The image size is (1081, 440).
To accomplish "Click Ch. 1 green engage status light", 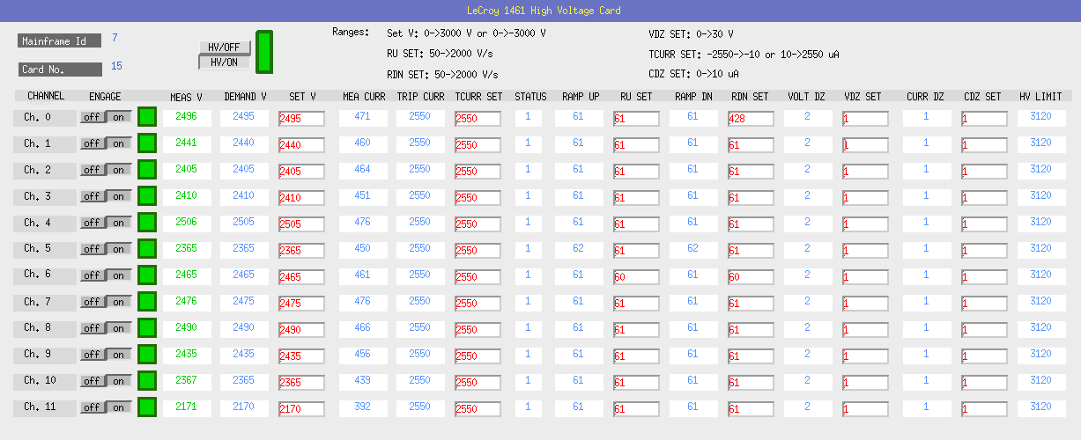I will tap(147, 143).
